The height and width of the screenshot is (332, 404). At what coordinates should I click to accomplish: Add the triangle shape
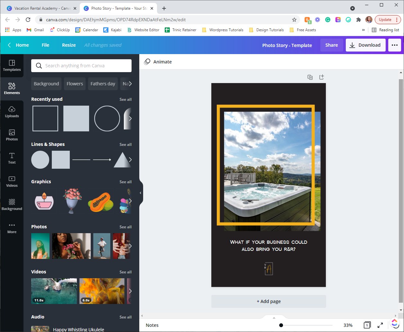tap(122, 160)
